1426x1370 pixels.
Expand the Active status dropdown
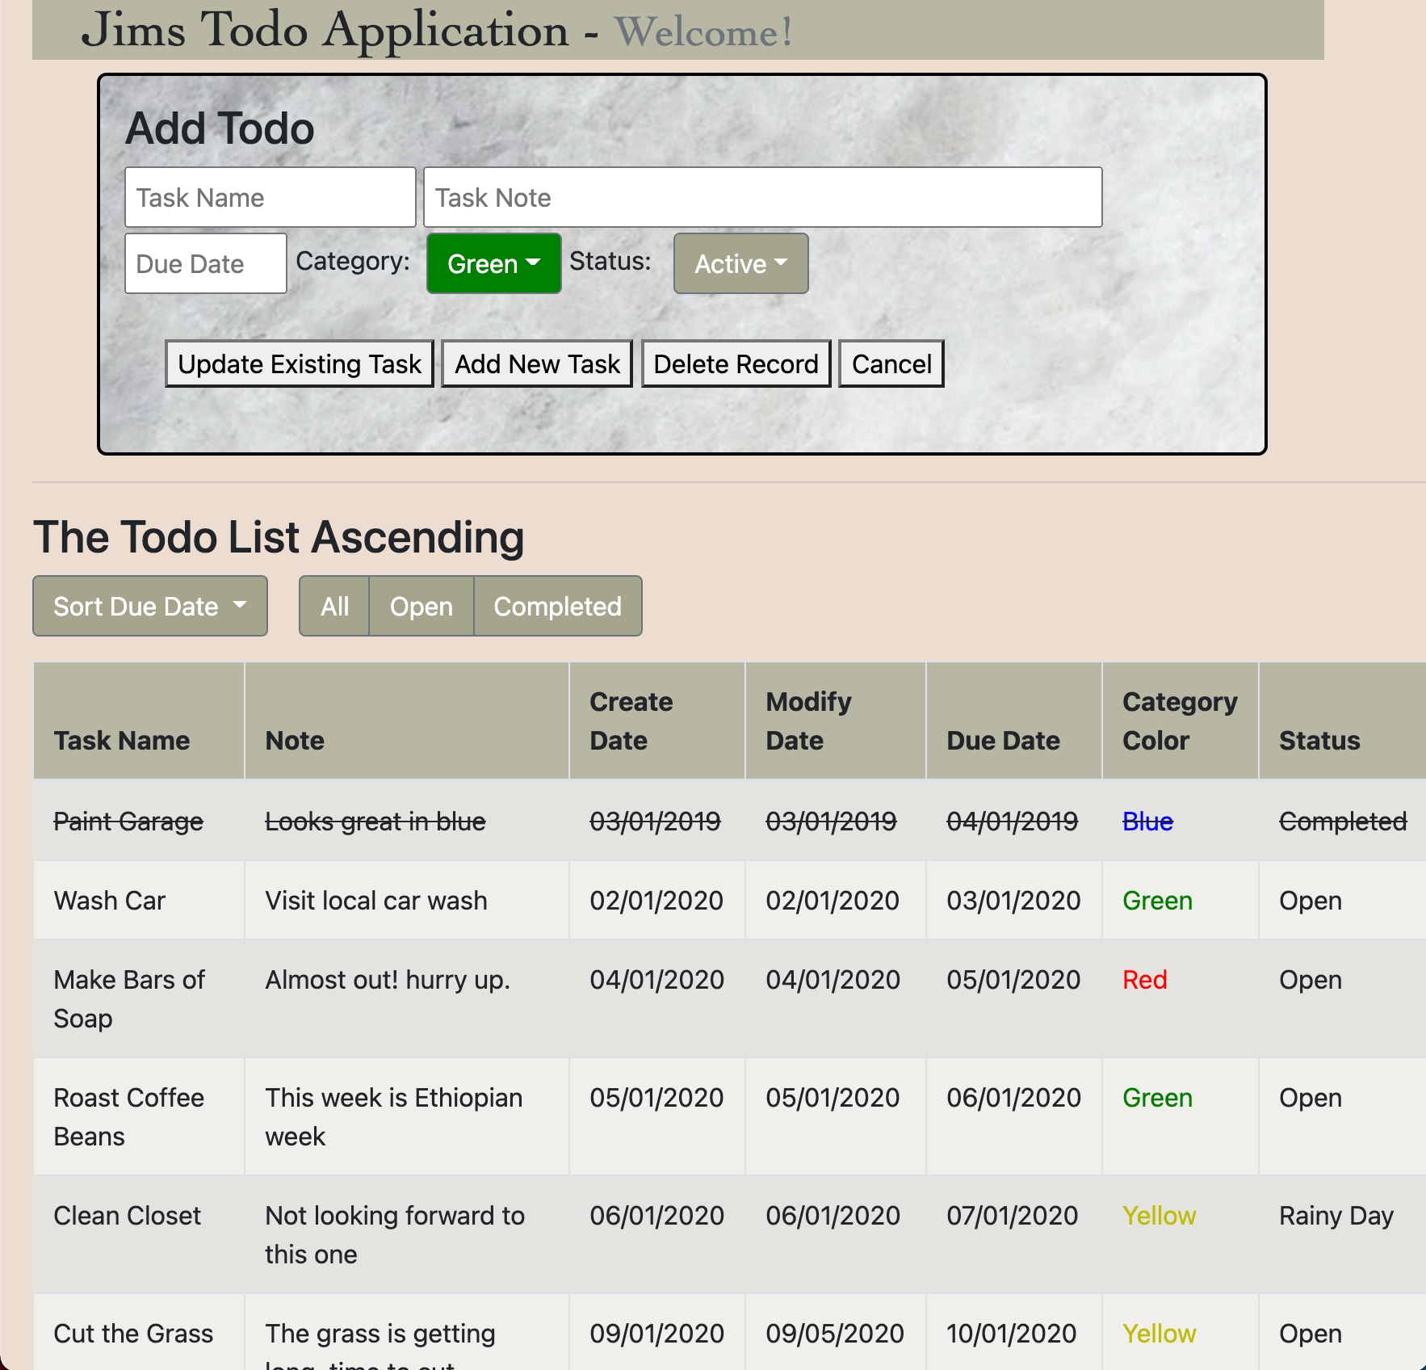740,263
